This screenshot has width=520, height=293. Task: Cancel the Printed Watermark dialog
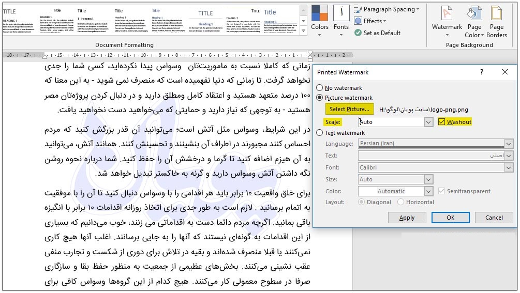click(x=494, y=218)
